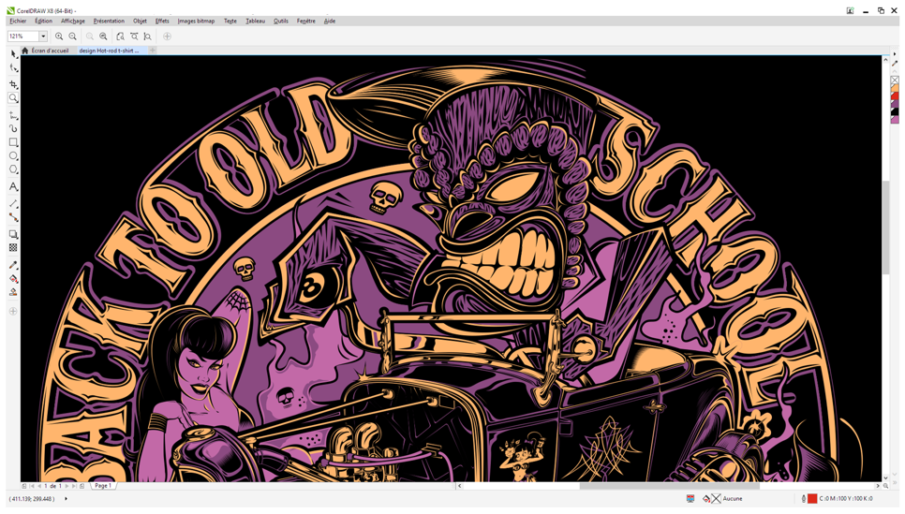Expand the cursor coordinates status flyout arrow
Screen dimensions: 905x514
pyautogui.click(x=66, y=499)
